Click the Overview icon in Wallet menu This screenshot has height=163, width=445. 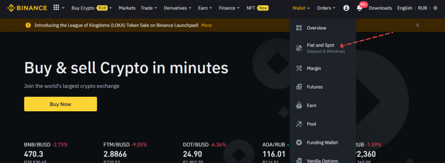[299, 28]
